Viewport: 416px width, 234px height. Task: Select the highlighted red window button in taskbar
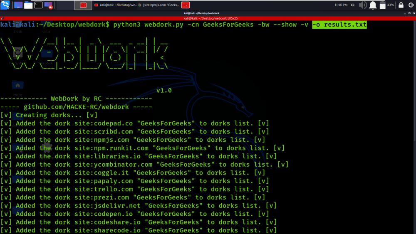pos(83,5)
